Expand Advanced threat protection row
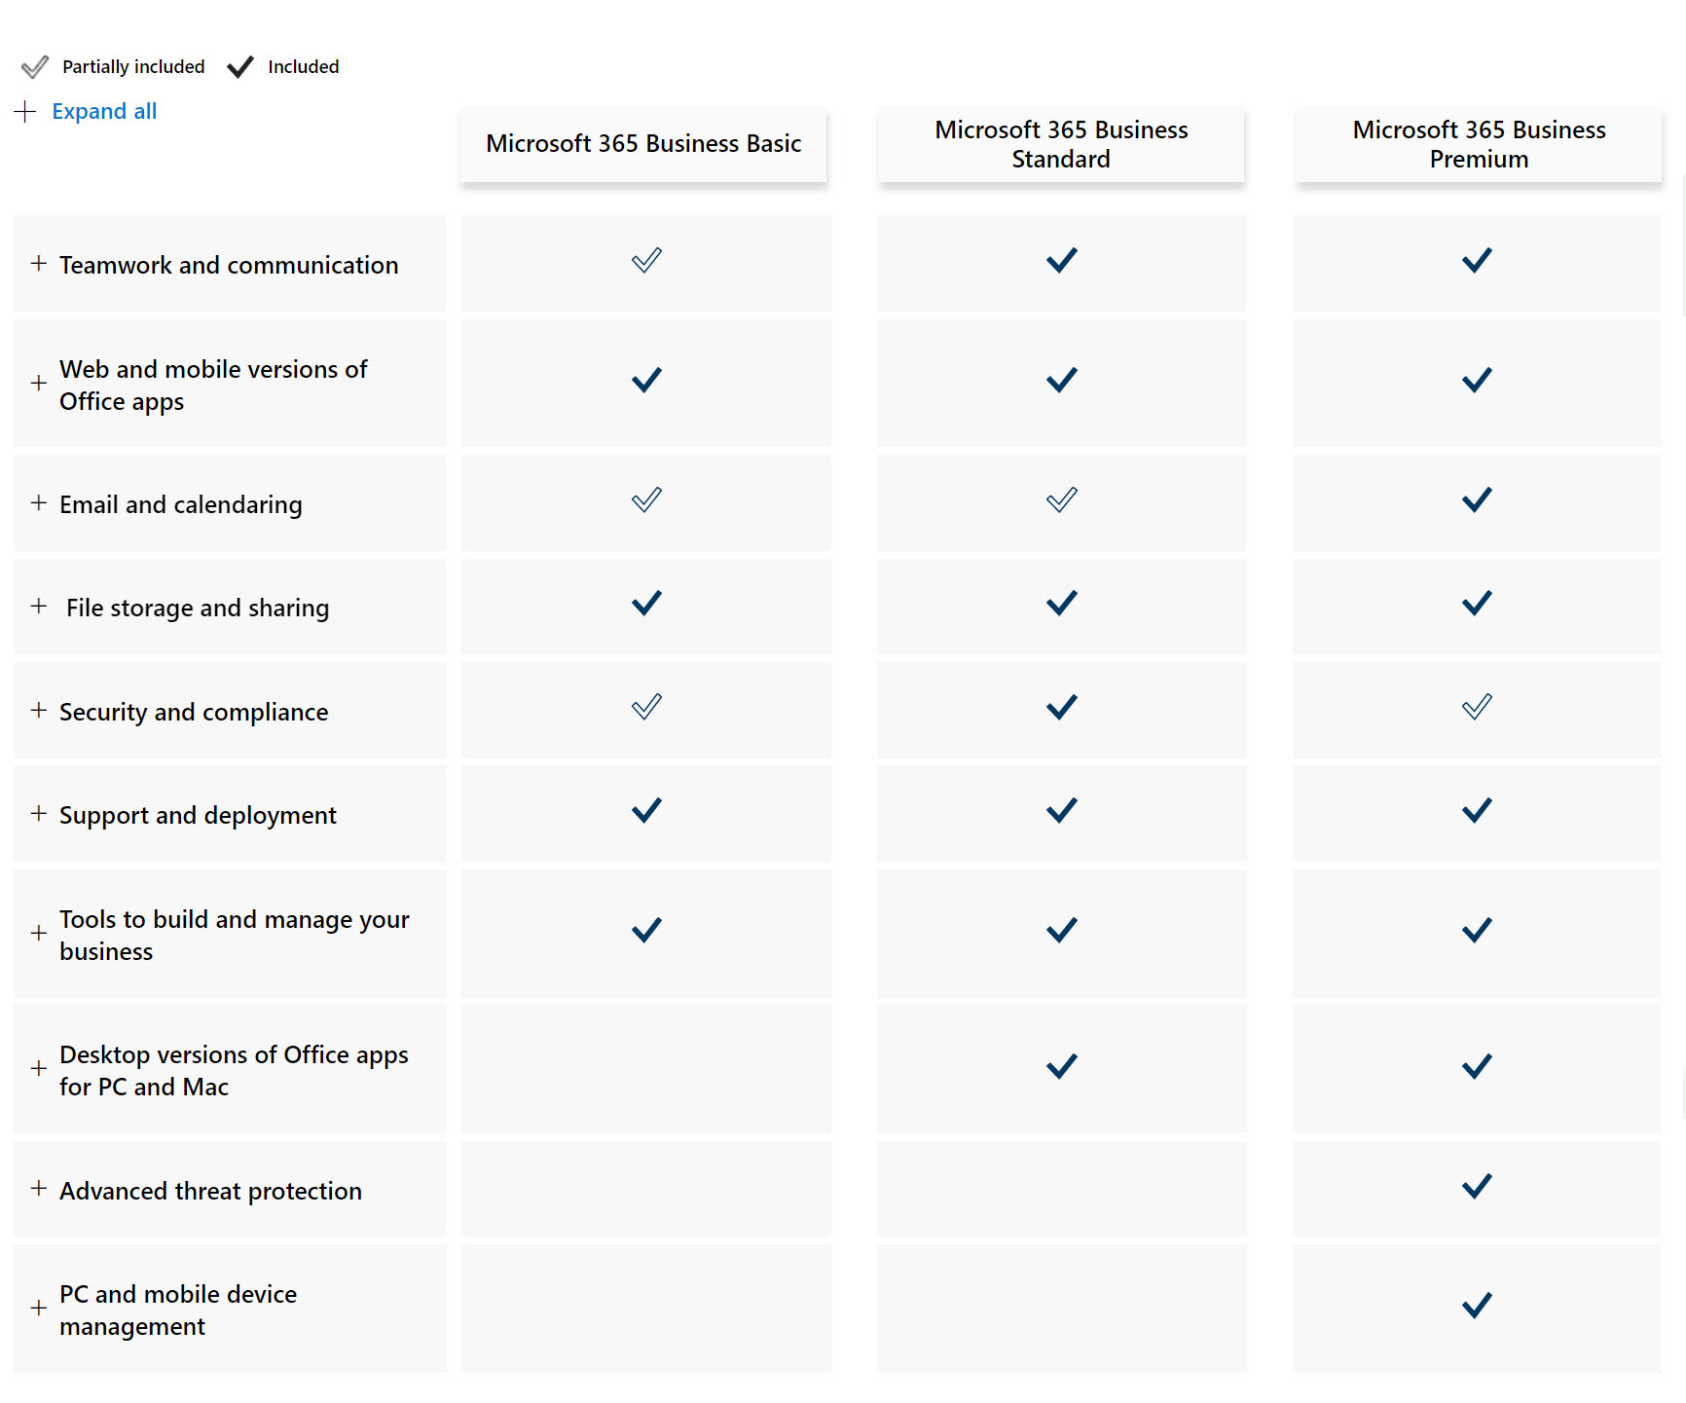 coord(39,1189)
